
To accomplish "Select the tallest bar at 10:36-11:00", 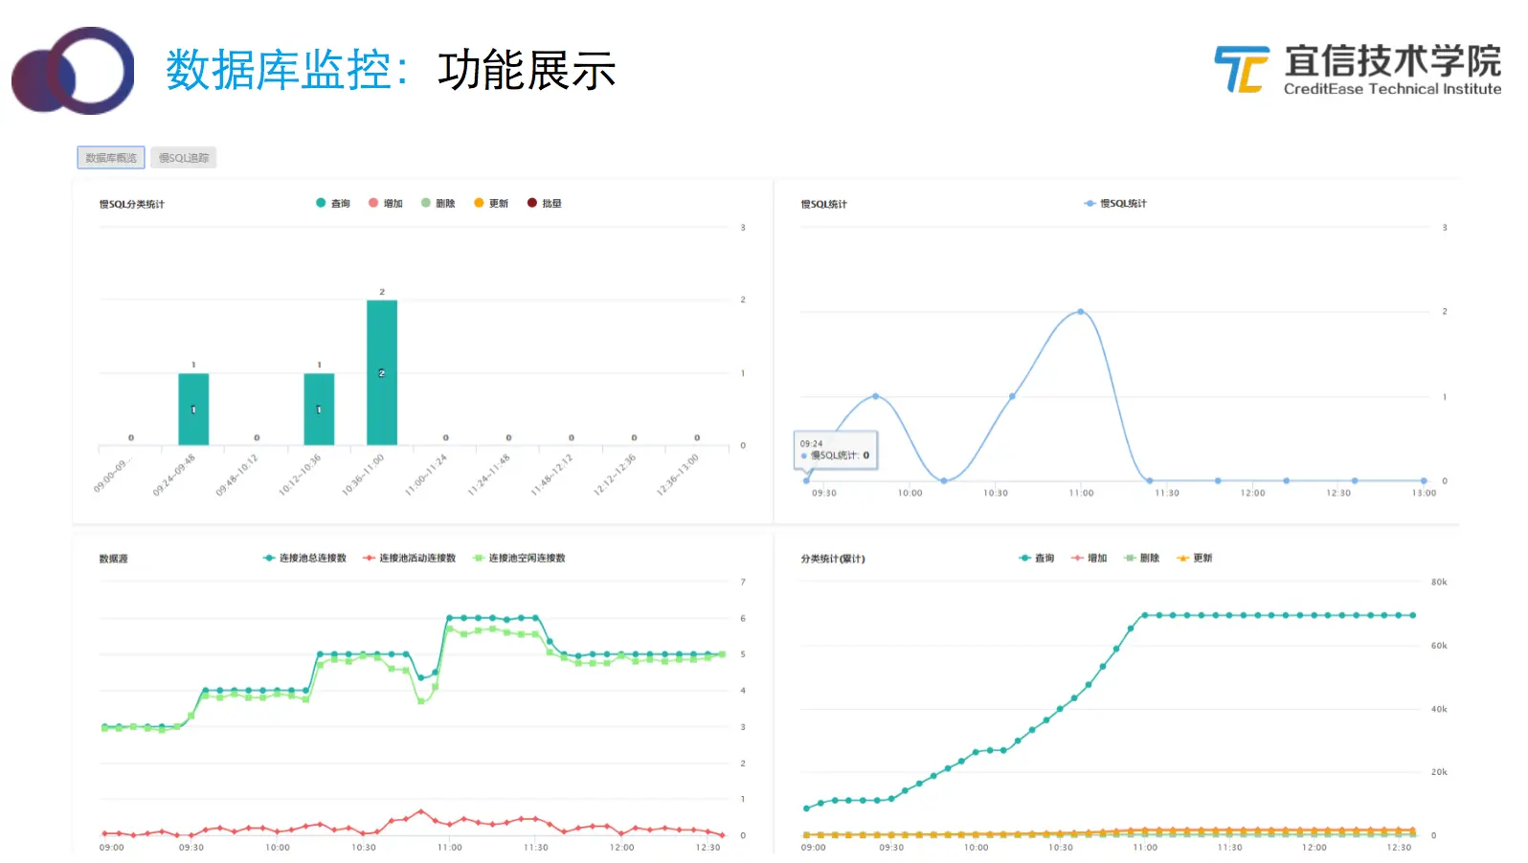I will click(x=382, y=373).
